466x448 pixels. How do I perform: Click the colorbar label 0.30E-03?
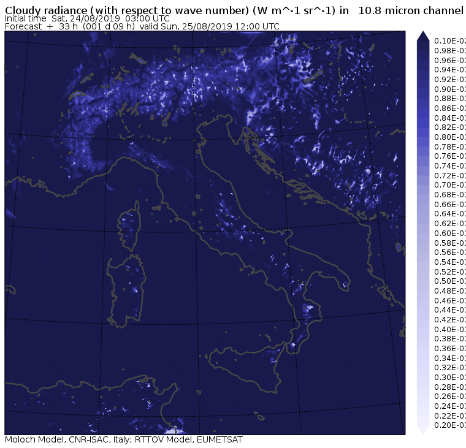click(450, 378)
